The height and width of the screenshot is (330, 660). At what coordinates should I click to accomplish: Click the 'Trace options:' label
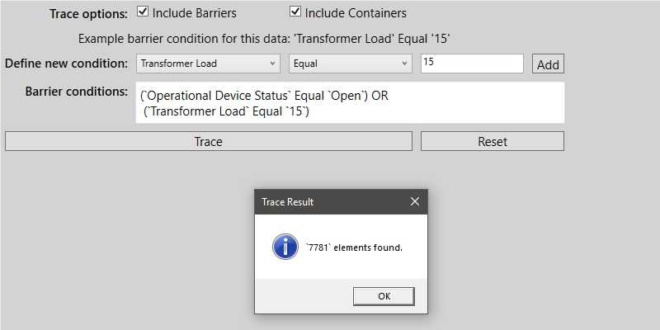(88, 13)
